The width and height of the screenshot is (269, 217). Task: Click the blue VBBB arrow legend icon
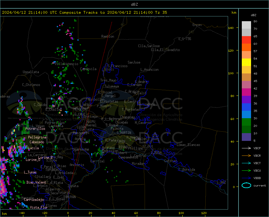coord(246,178)
